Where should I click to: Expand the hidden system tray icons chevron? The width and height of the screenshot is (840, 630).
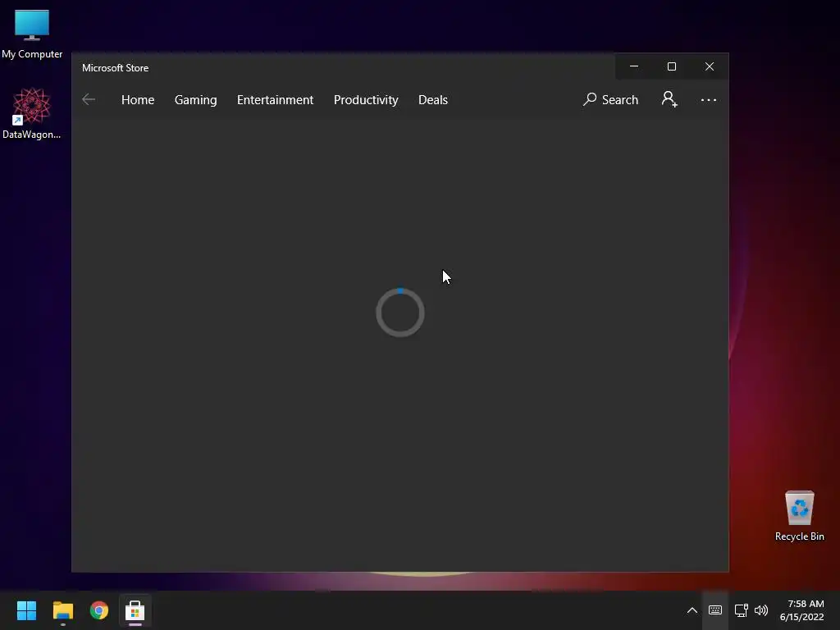tap(692, 610)
